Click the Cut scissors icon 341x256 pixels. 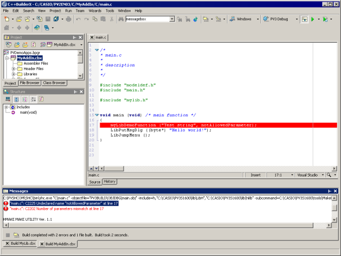(111, 19)
